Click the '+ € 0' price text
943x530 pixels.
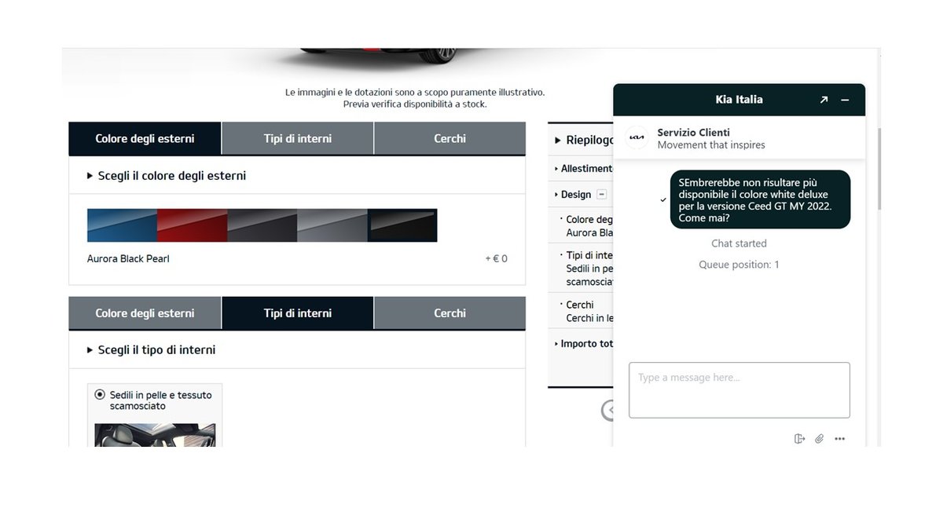(496, 259)
